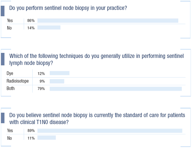Click the 79% percentage value

point(41,89)
